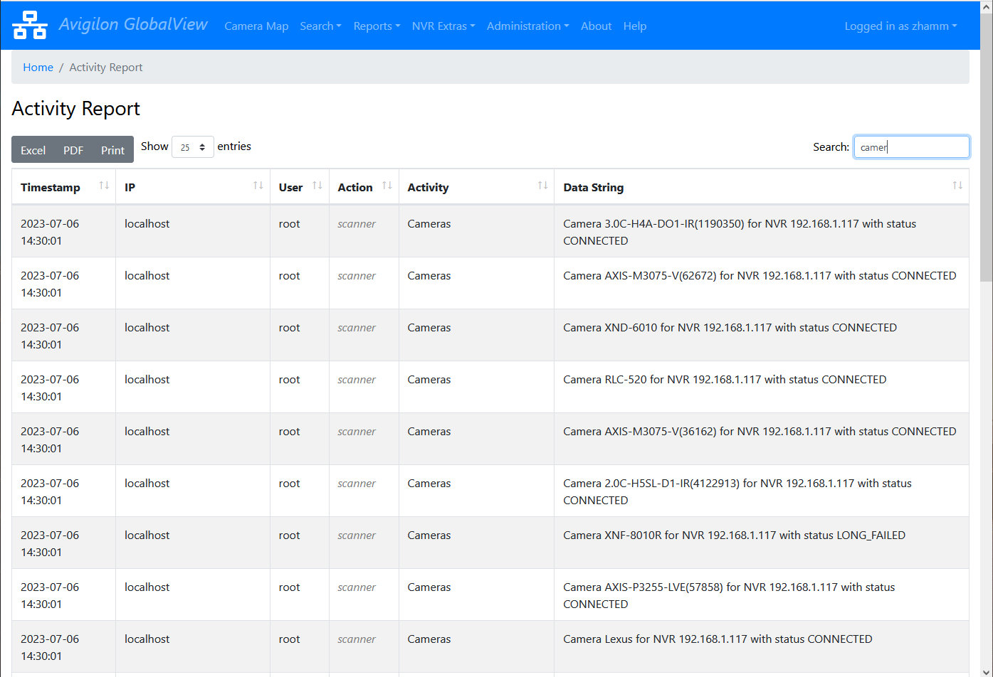Sort by Timestamp column arrows icon
The width and height of the screenshot is (993, 677).
(104, 186)
